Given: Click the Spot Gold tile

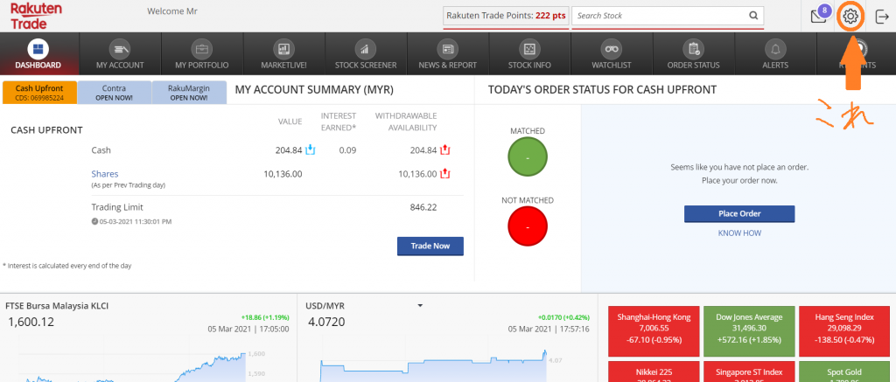Looking at the screenshot, I should click(x=844, y=372).
